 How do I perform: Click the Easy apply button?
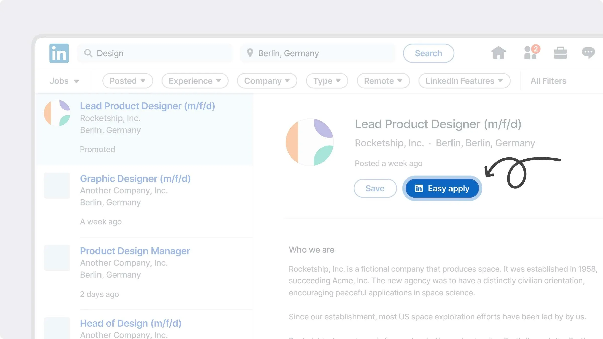pos(442,188)
